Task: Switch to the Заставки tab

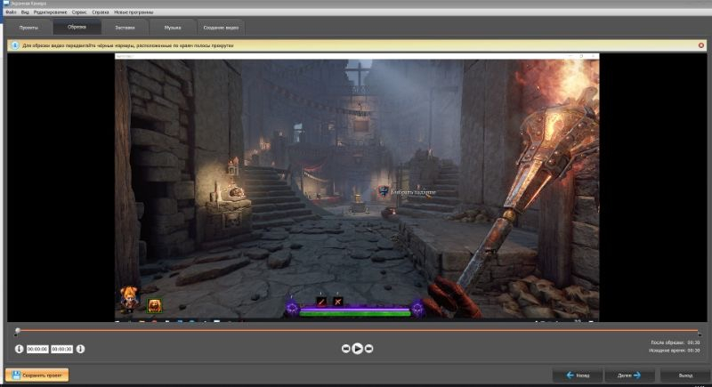Action: point(125,28)
